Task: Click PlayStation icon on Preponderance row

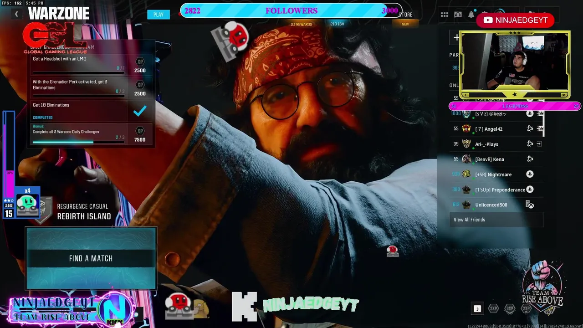Action: 530,190
